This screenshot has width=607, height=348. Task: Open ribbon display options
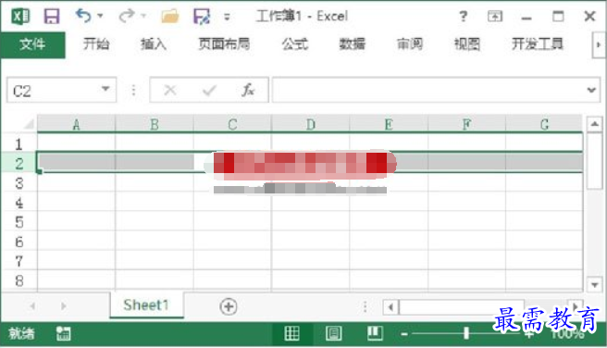495,17
